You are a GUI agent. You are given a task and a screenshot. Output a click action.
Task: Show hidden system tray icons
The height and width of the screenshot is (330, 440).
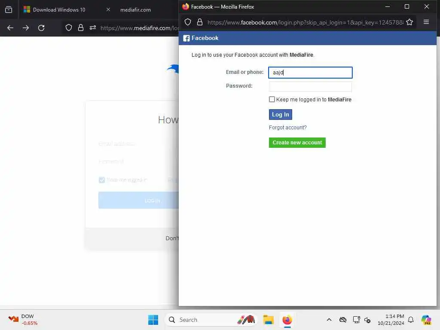coord(329,320)
